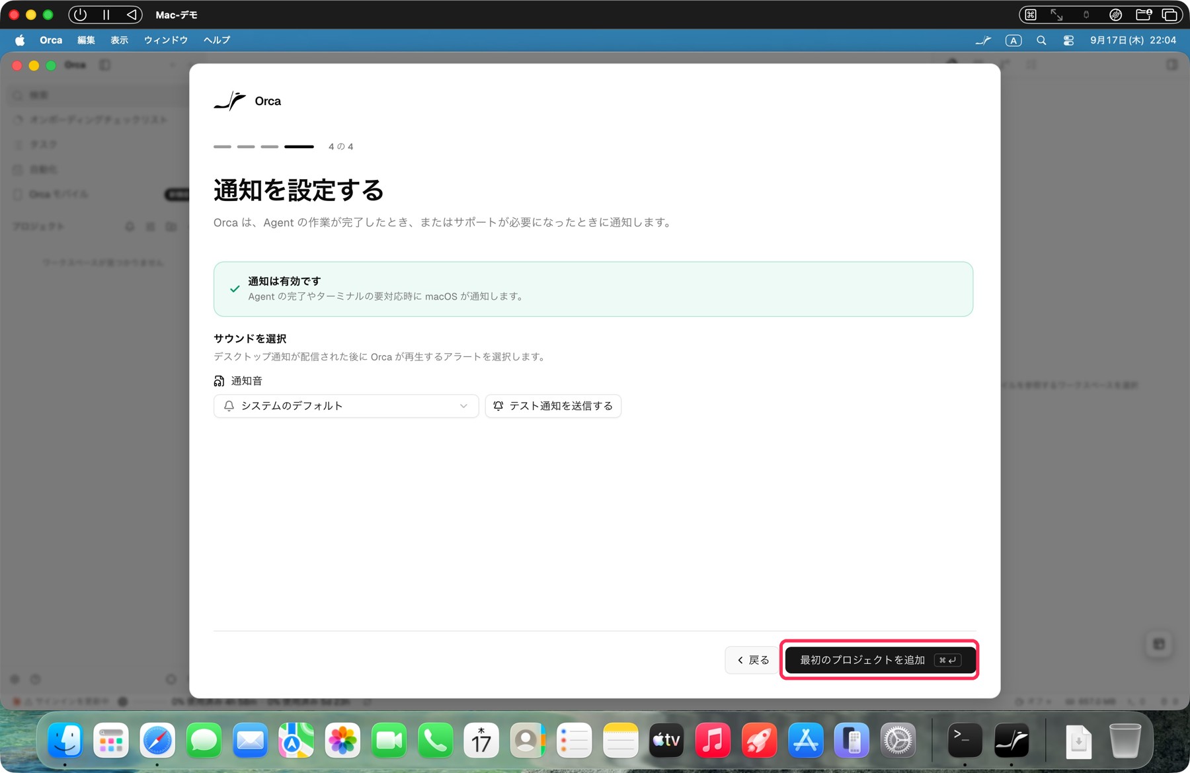Click the サウンドを選択 section label

point(250,339)
